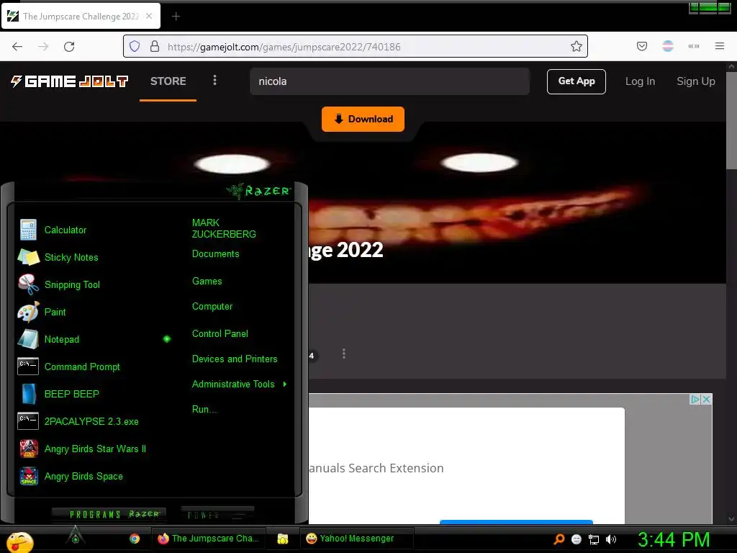This screenshot has height=553, width=737.
Task: Close The Jumpscare Challenge browser tab
Action: (149, 16)
